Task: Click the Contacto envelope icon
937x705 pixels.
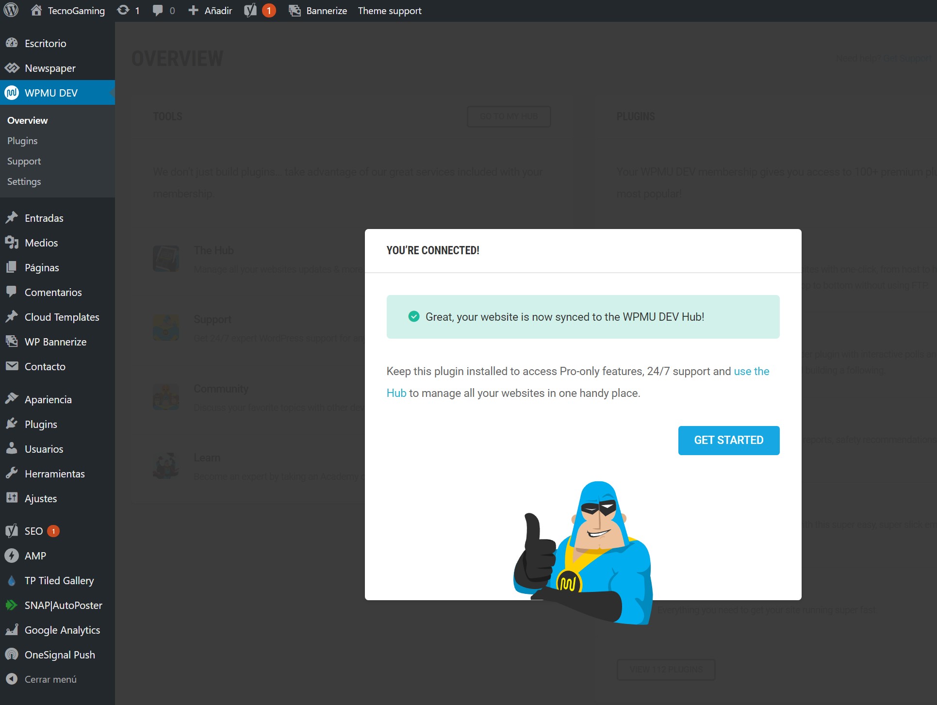Action: (x=12, y=366)
